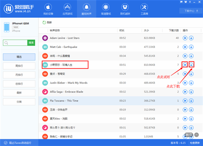Viewport: 203px width, 146px height.
Task: Click the green 搜索 search button
Action: pyautogui.click(x=31, y=43)
